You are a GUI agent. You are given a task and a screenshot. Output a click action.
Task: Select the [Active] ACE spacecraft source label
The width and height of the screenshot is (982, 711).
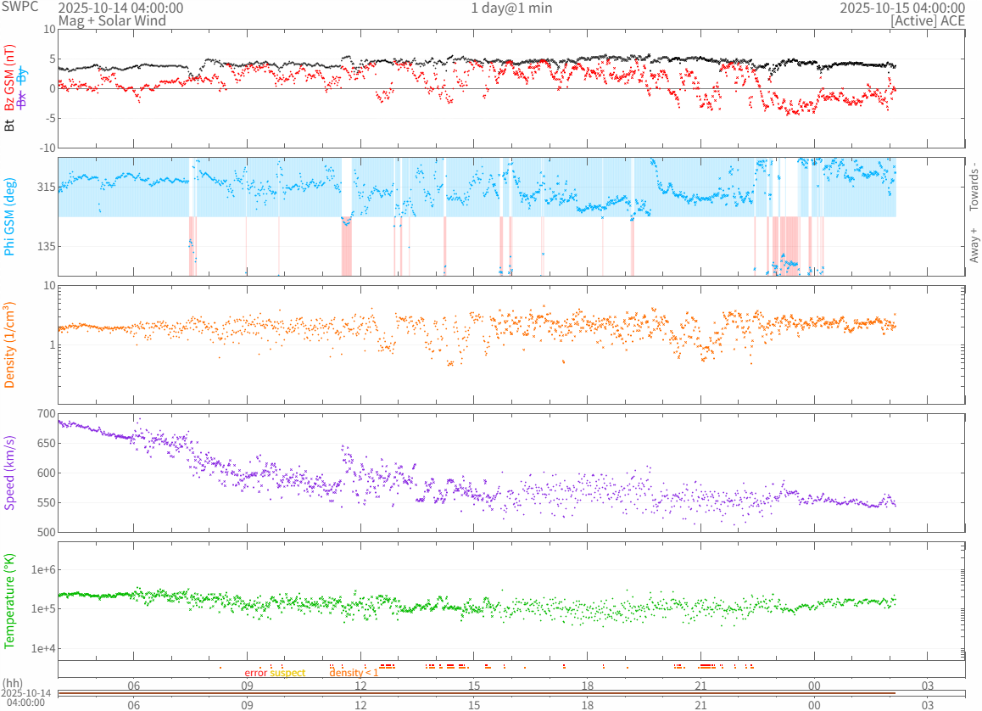[928, 20]
